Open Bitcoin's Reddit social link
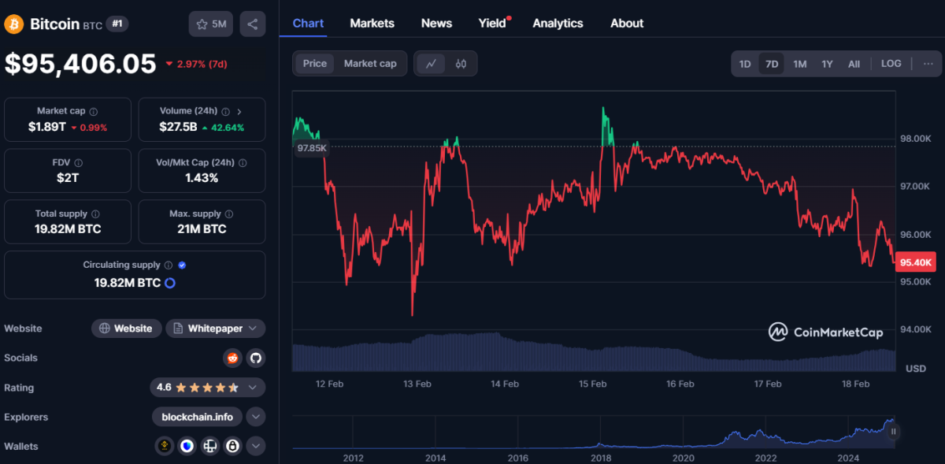Image resolution: width=945 pixels, height=464 pixels. point(232,358)
